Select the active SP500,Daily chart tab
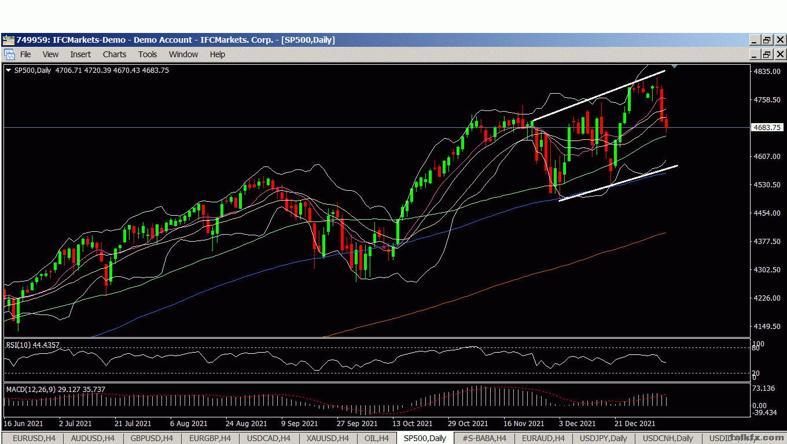The width and height of the screenshot is (787, 444). click(425, 438)
